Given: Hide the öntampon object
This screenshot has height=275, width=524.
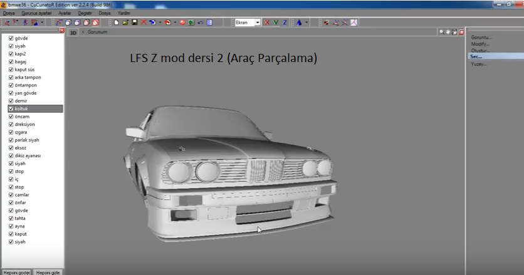Looking at the screenshot, I should coord(11,85).
